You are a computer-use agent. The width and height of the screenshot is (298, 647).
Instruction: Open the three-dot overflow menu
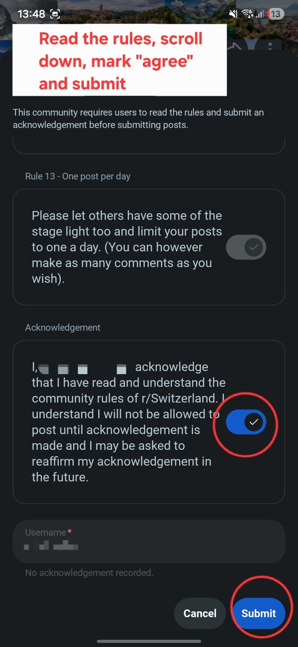270,46
